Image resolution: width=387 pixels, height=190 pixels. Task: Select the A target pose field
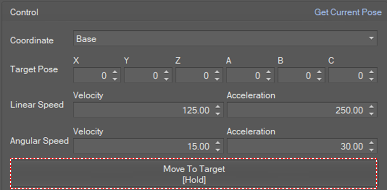(246, 76)
